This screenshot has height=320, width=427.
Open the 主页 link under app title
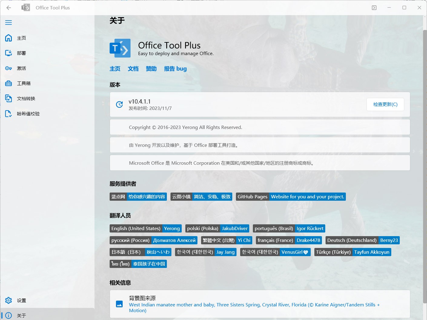coord(115,69)
